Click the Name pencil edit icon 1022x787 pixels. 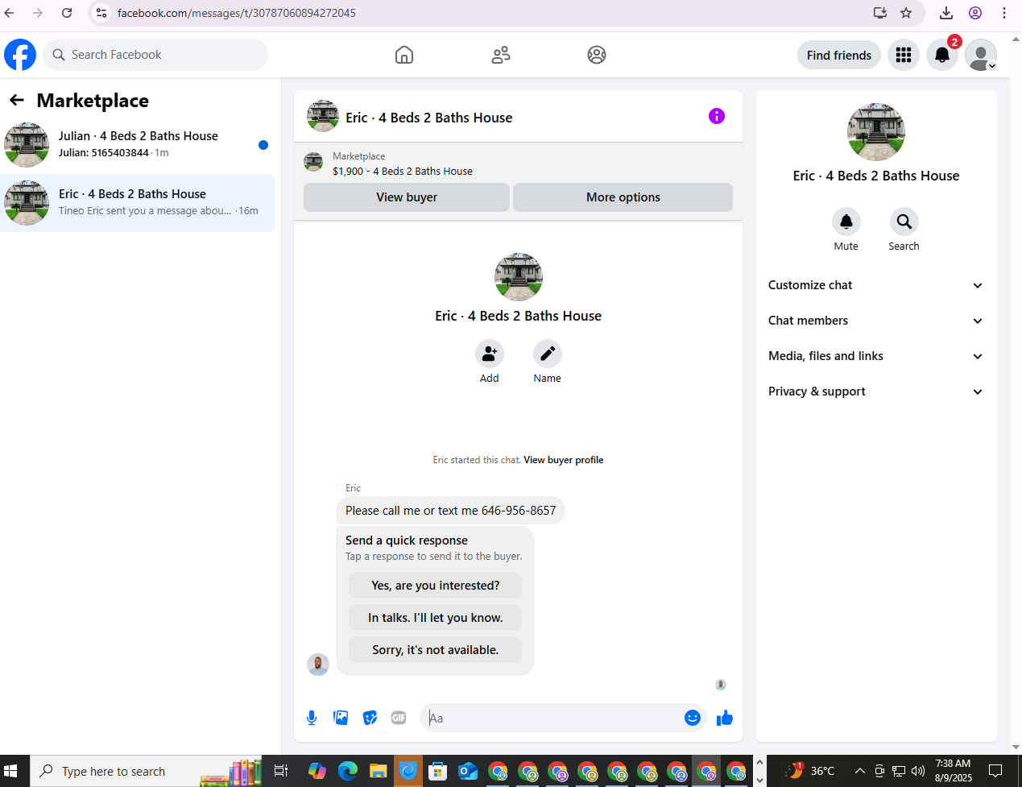548,354
